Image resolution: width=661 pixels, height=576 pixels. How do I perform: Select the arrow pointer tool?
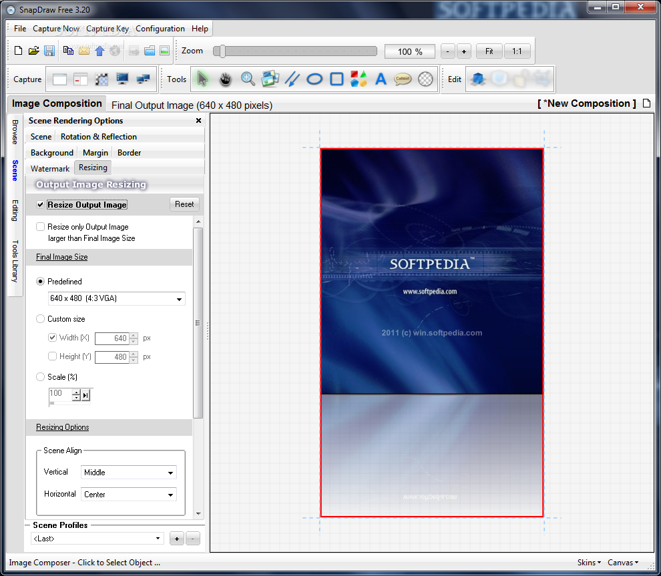202,79
